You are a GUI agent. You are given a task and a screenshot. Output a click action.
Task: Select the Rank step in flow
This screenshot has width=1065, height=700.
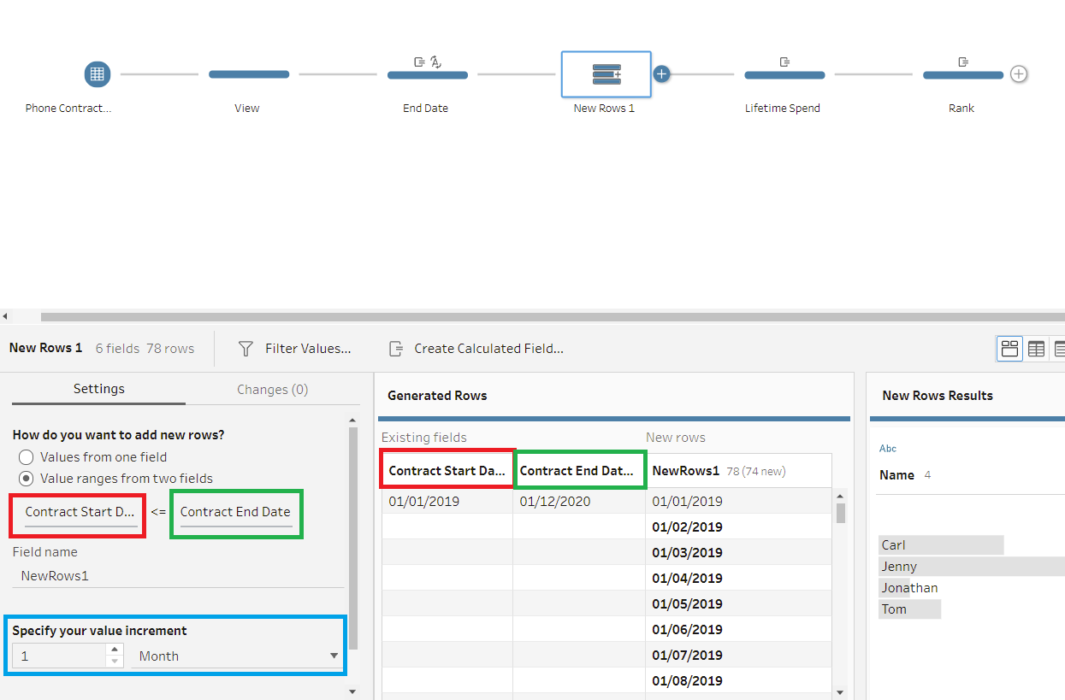point(962,75)
